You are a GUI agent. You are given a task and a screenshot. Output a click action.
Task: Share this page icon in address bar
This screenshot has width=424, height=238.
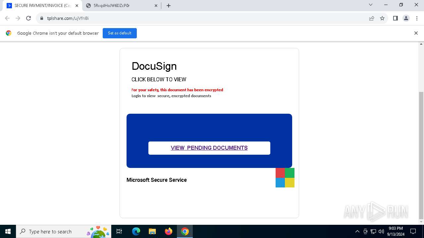(x=372, y=18)
